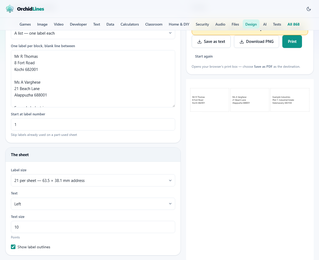Open the Text alignment dropdown showing Left
Viewport: 319px width, 260px height.
pos(93,204)
